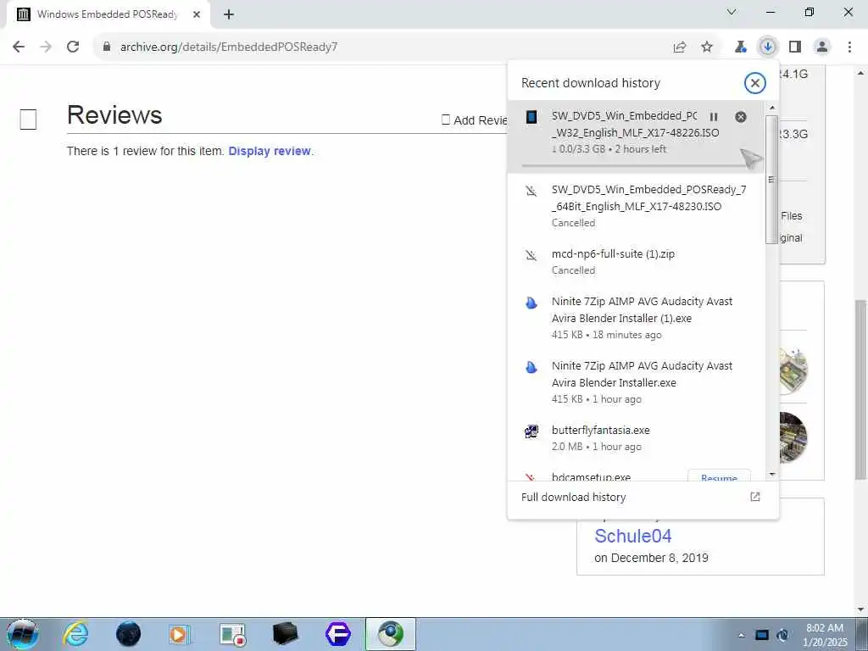
Task: Click the address bar URL
Action: click(x=229, y=47)
